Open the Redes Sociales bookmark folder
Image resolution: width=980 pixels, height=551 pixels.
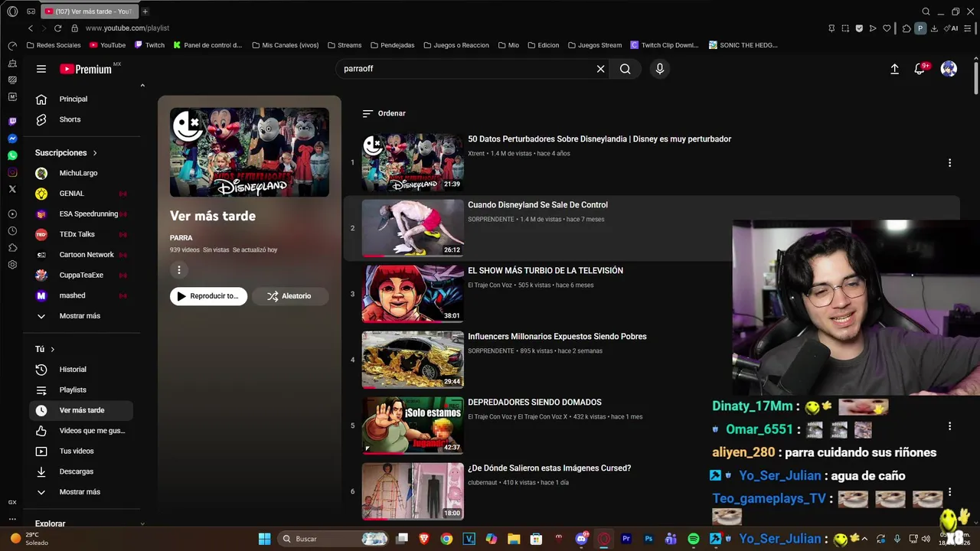pyautogui.click(x=54, y=45)
